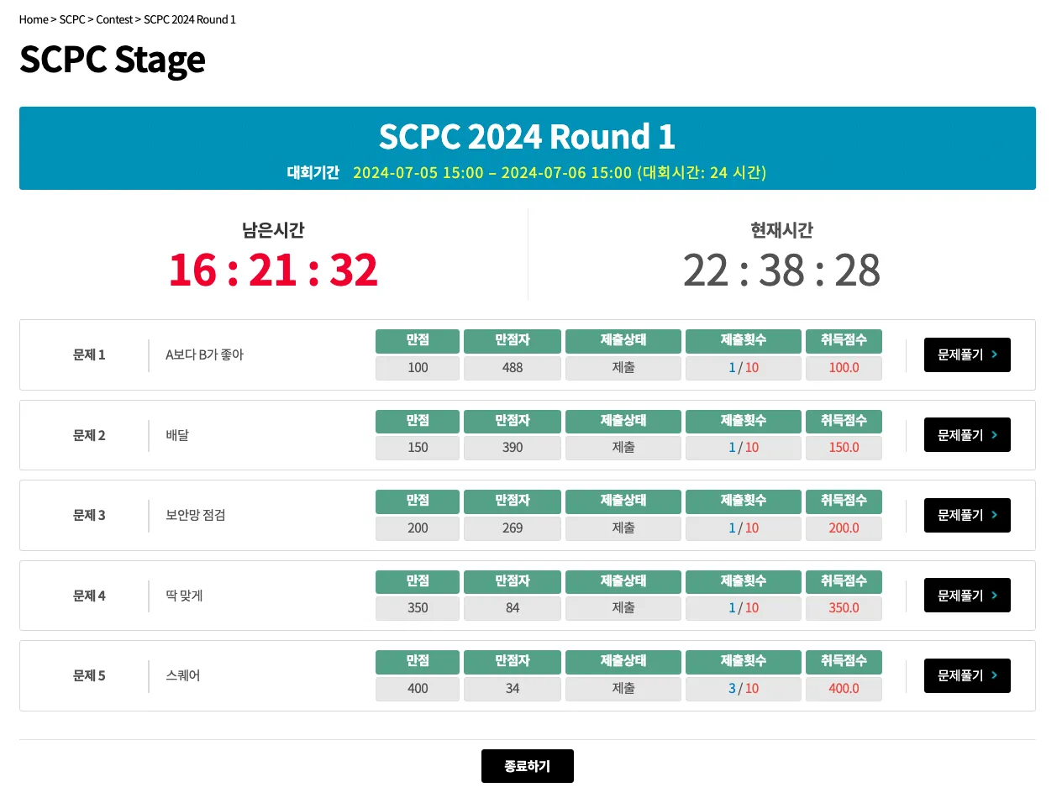The width and height of the screenshot is (1062, 798).
Task: Select problem title A보다 B가 좋아
Action: pos(204,354)
